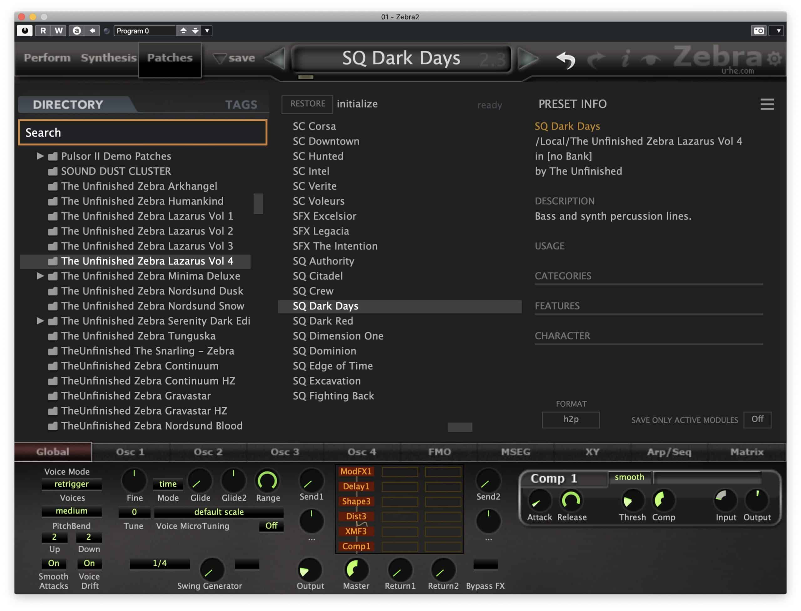The image size is (801, 611).
Task: Open settings via the gear icon
Action: pyautogui.click(x=774, y=58)
